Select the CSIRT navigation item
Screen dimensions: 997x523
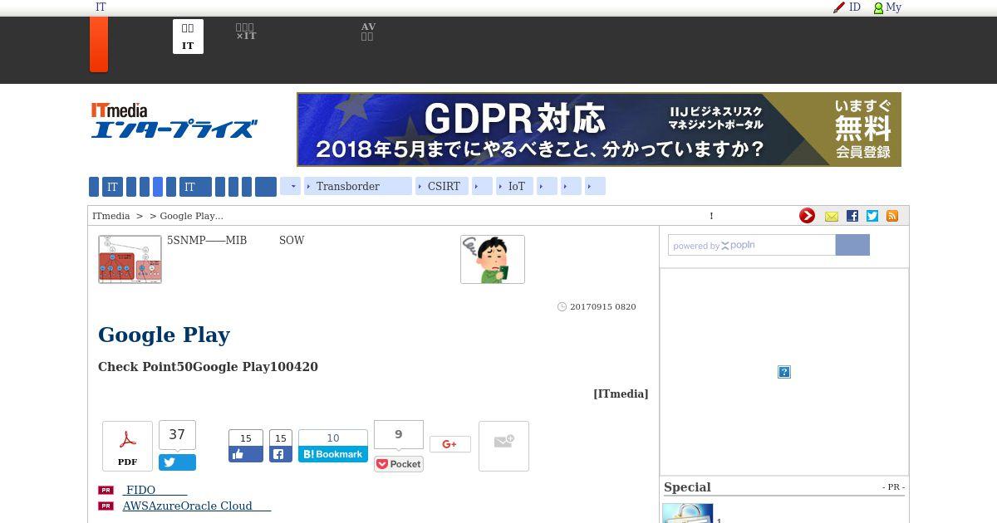pos(442,186)
